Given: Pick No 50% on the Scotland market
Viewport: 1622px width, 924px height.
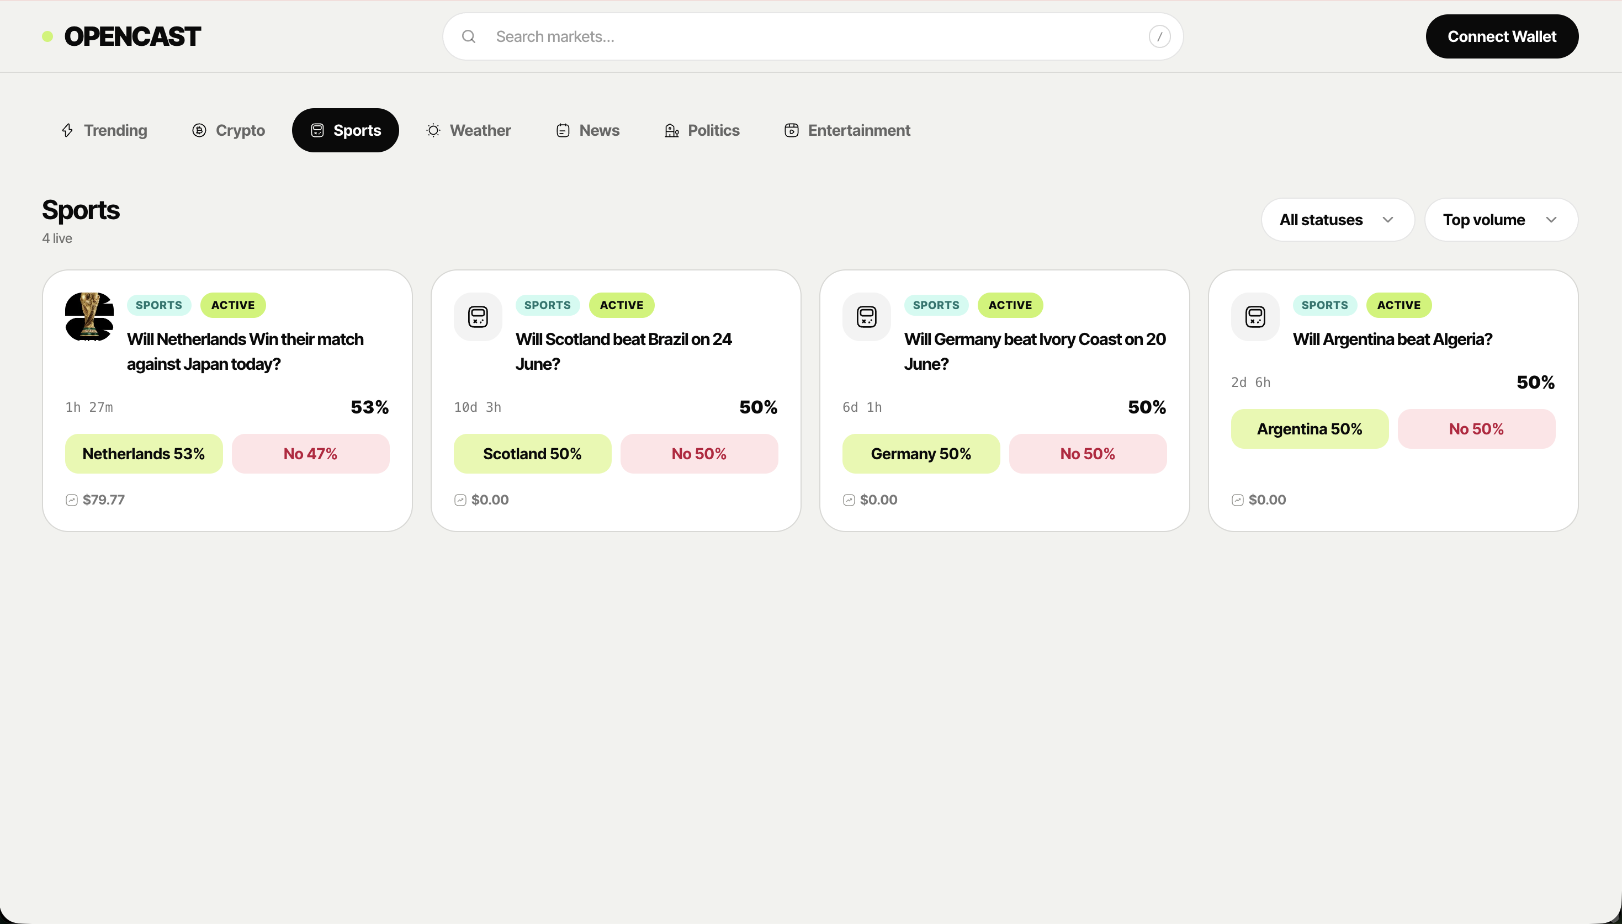Looking at the screenshot, I should (699, 454).
